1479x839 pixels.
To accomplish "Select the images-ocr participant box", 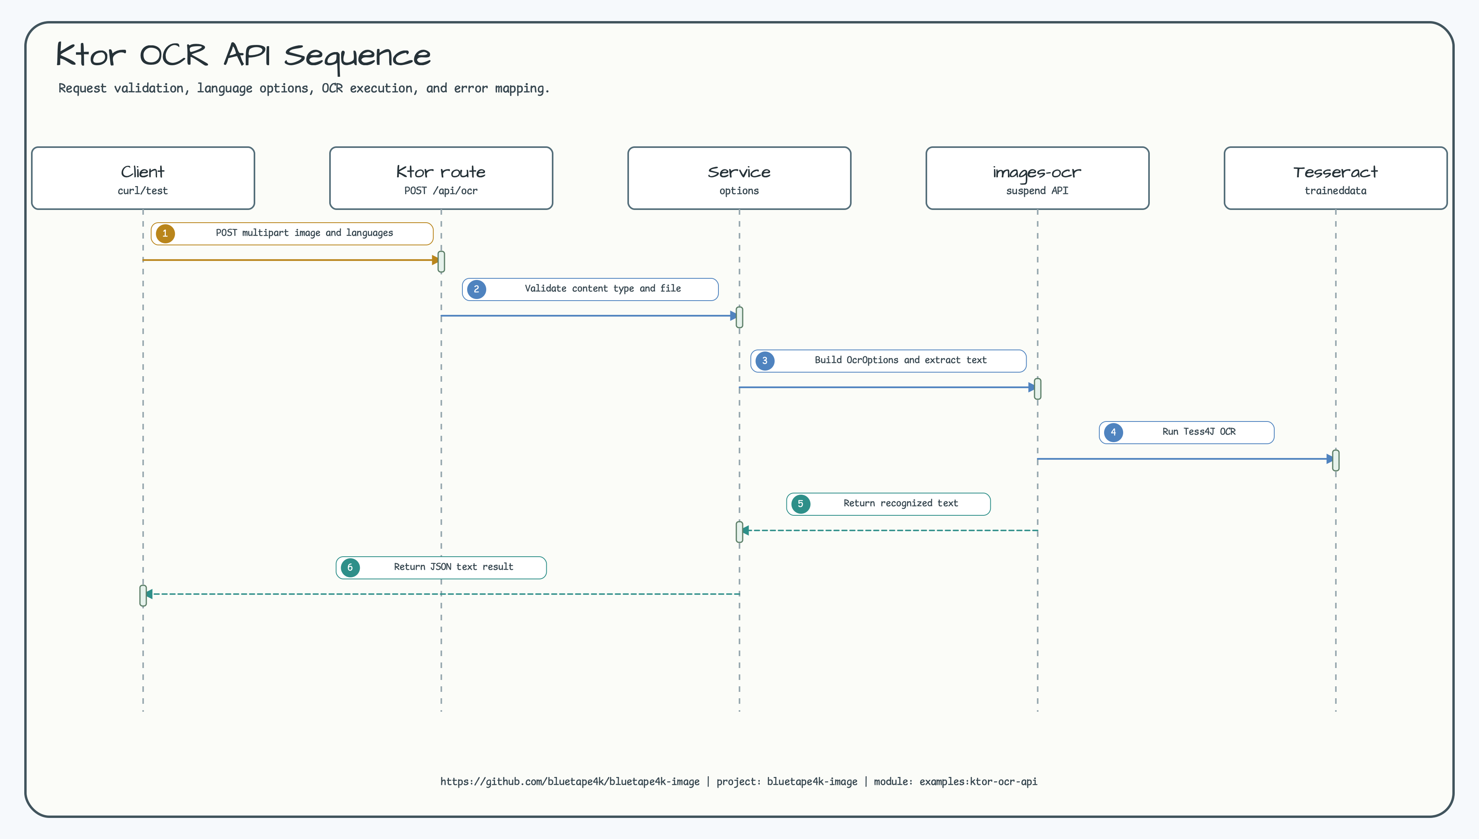I will coord(1038,178).
